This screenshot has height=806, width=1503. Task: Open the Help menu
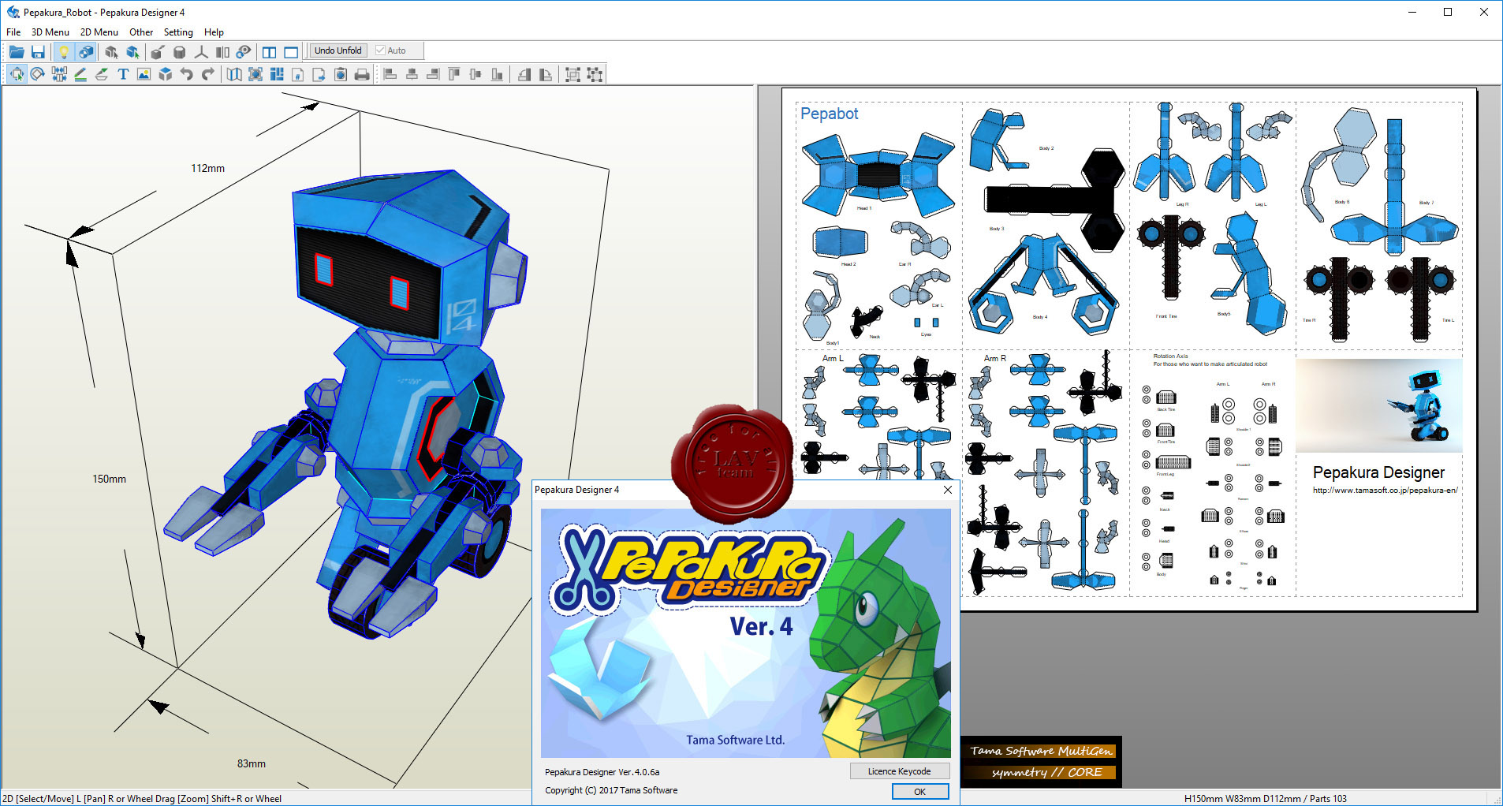[214, 32]
